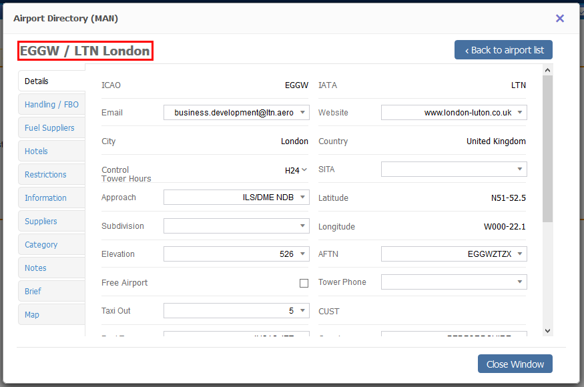Viewport: 584px width, 387px height.
Task: Click the vertical scrollbar thumb
Action: pos(547,149)
